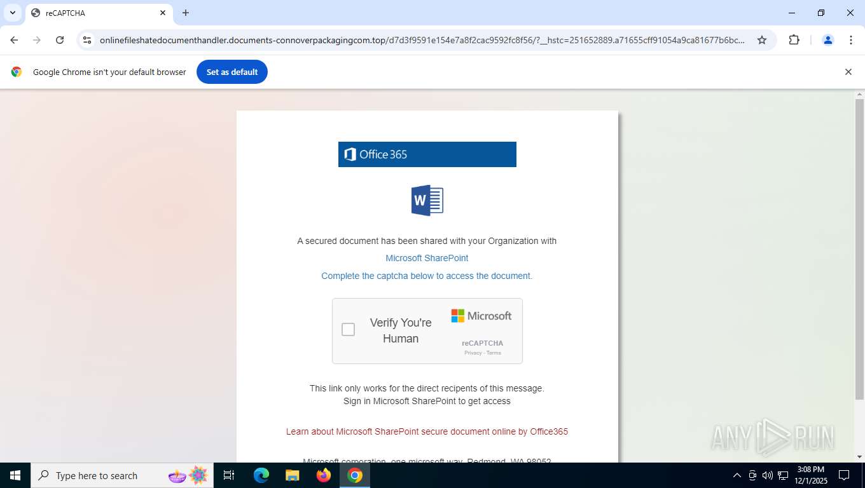Click 'A secured document has been shared' text
Screen dimensions: 865x488
(x=427, y=241)
